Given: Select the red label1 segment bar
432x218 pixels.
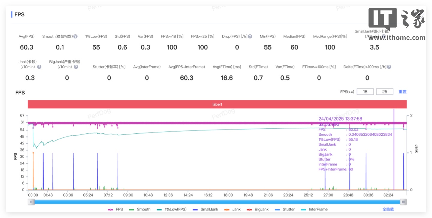Looking at the screenshot, I should pyautogui.click(x=217, y=104).
